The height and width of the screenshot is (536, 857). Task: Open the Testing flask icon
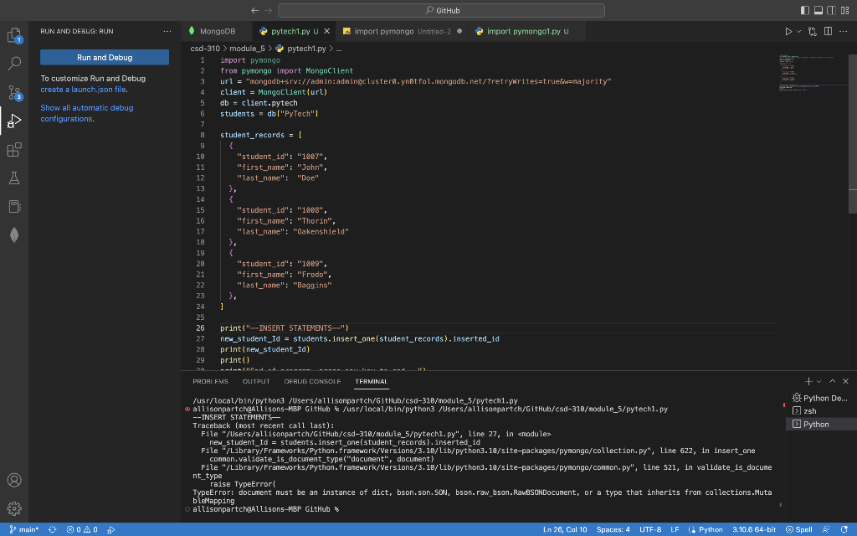(x=13, y=178)
